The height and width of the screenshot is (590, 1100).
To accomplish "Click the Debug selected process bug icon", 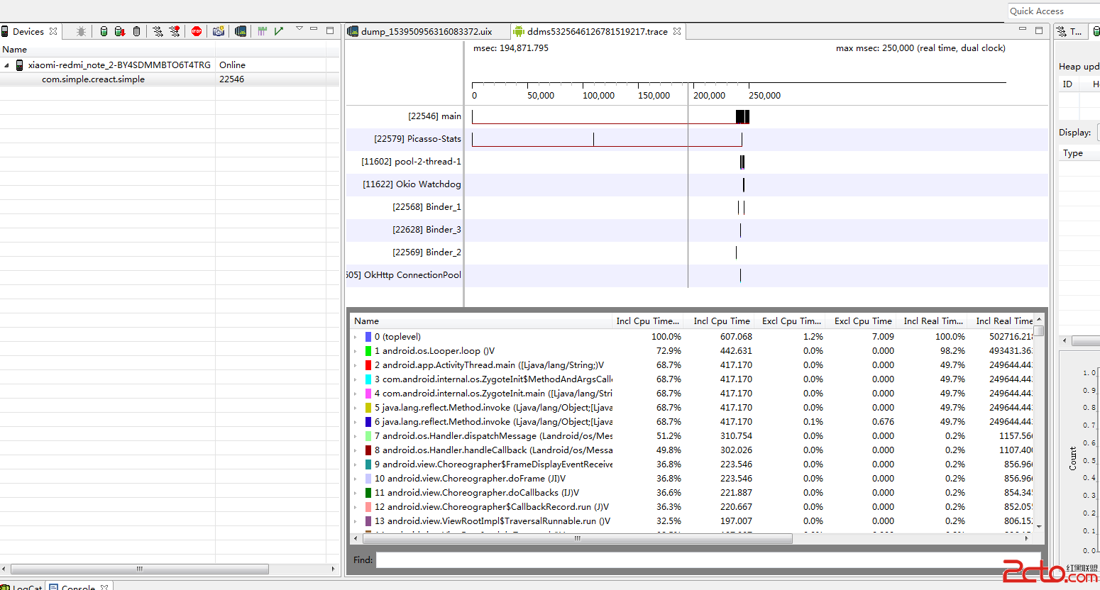I will tap(82, 31).
